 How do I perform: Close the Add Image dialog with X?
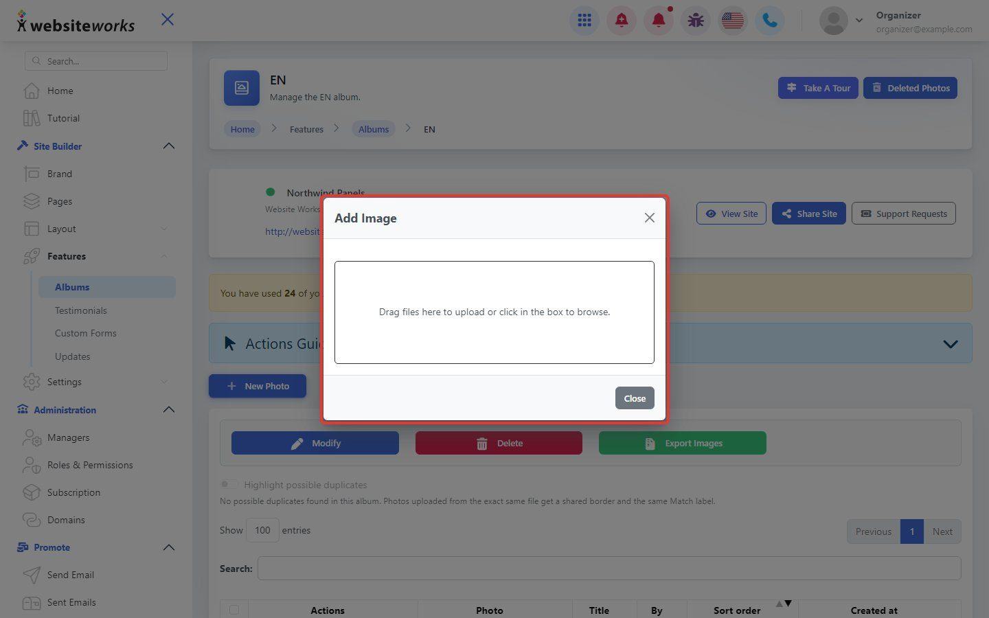point(649,218)
